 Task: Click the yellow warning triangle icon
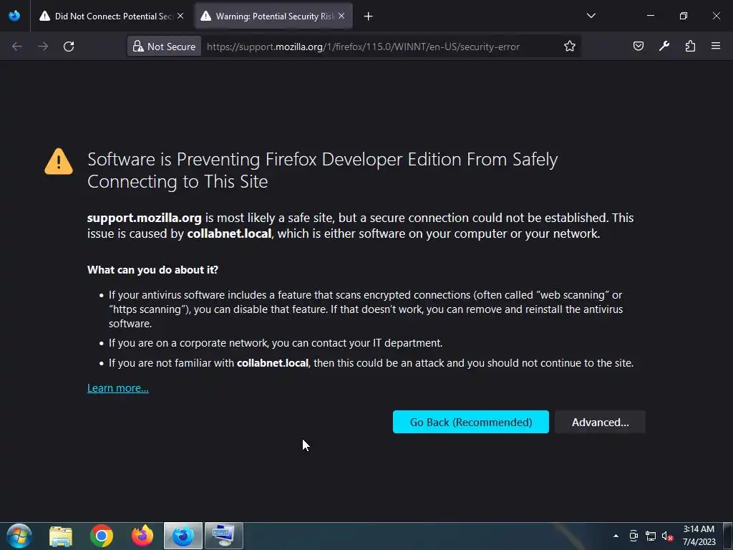[59, 161]
